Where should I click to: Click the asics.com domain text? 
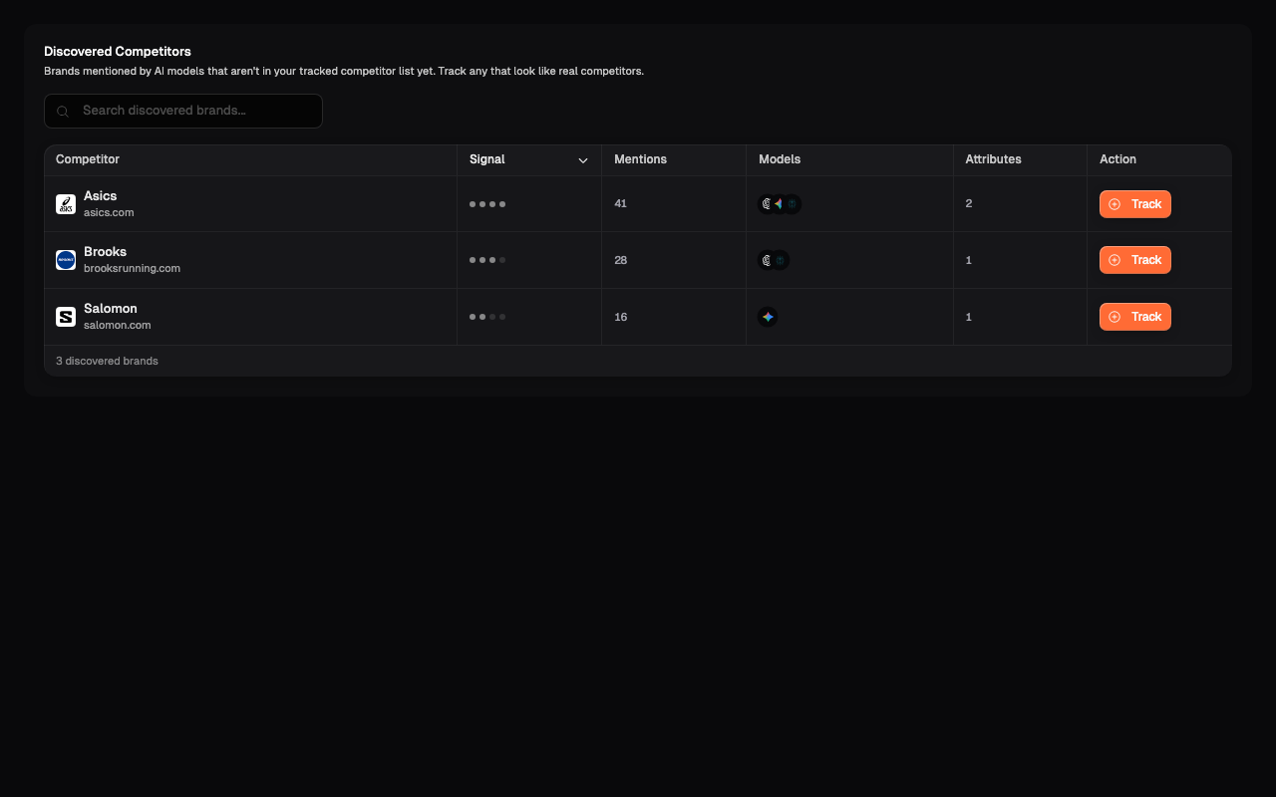tap(109, 212)
